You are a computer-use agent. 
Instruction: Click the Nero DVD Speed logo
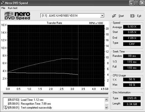[17, 16]
